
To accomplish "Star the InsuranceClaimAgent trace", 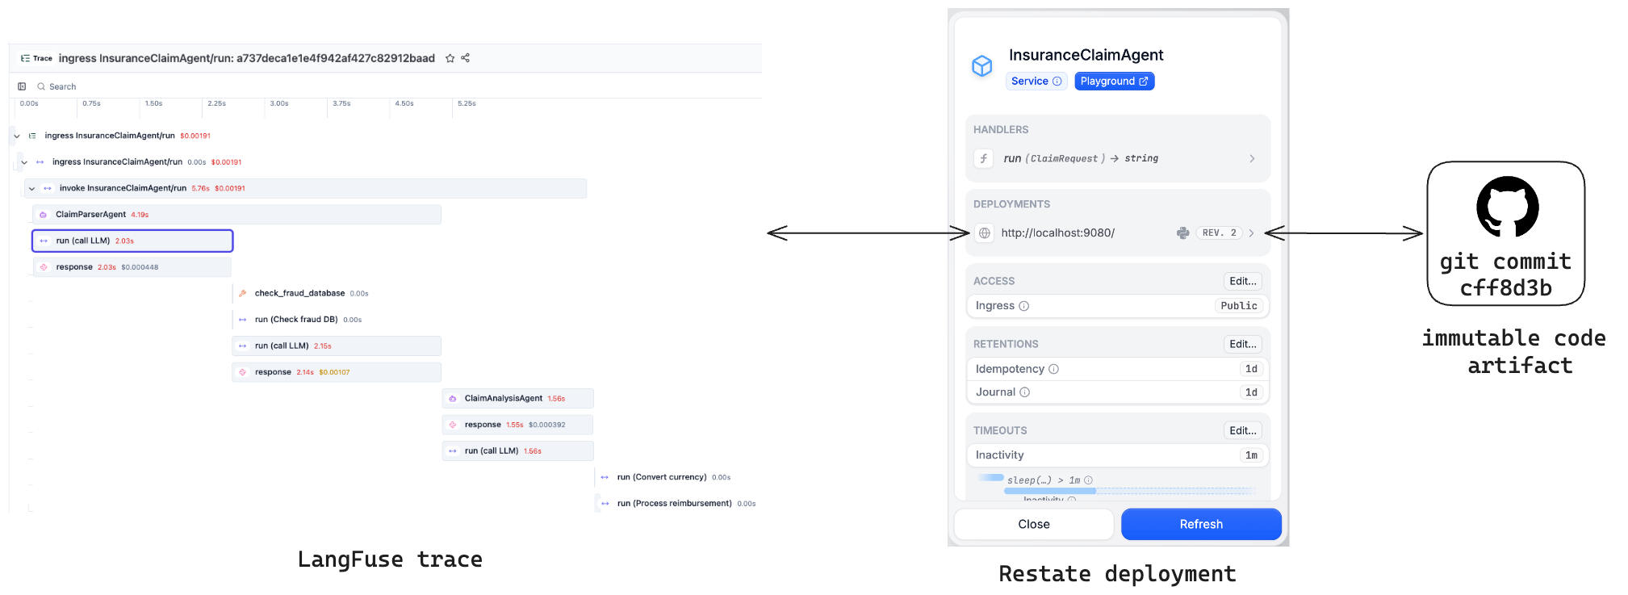I will [x=450, y=58].
